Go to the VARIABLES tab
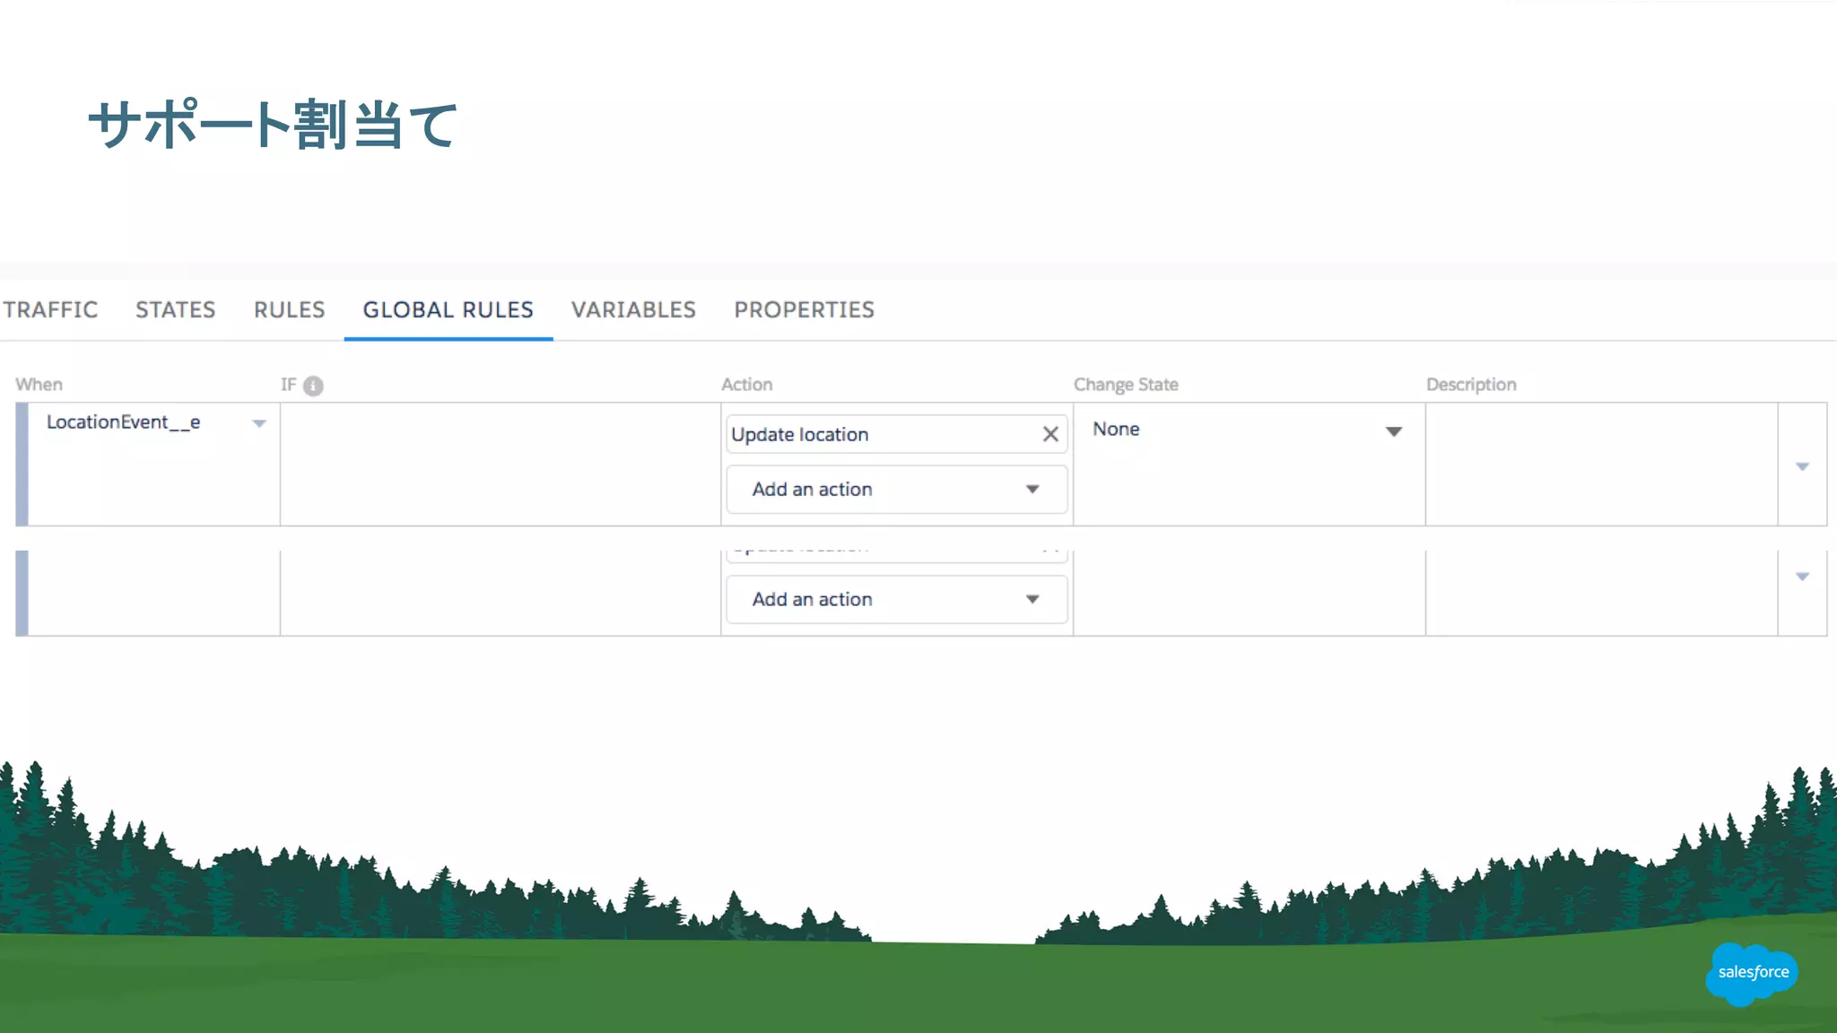This screenshot has height=1033, width=1837. 633,310
